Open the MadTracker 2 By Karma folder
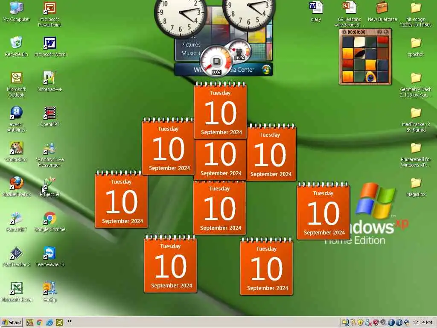 click(416, 120)
